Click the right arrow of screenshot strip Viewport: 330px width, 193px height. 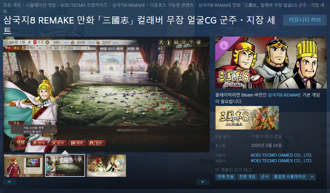[x=203, y=182]
